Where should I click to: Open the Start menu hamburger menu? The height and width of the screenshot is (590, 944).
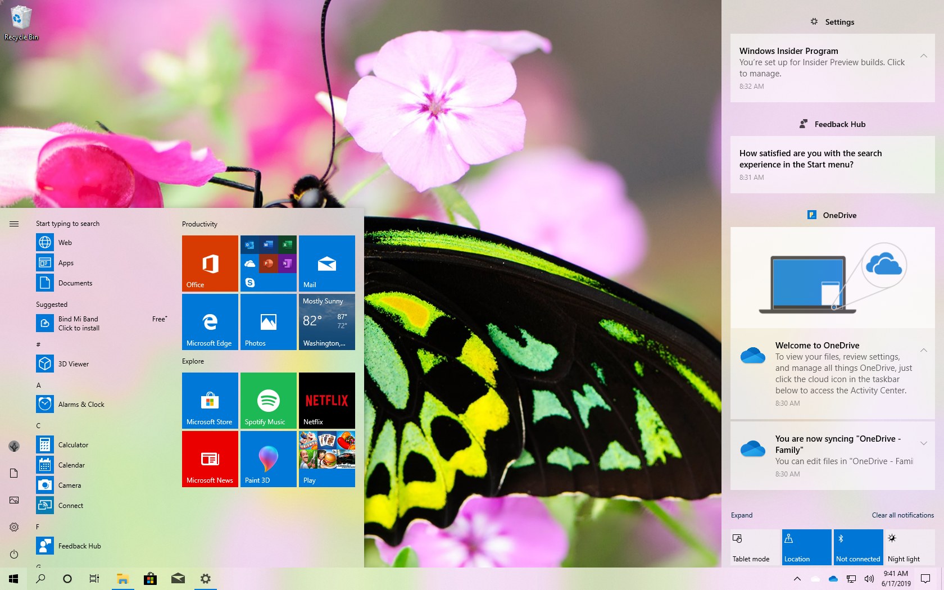coord(14,223)
